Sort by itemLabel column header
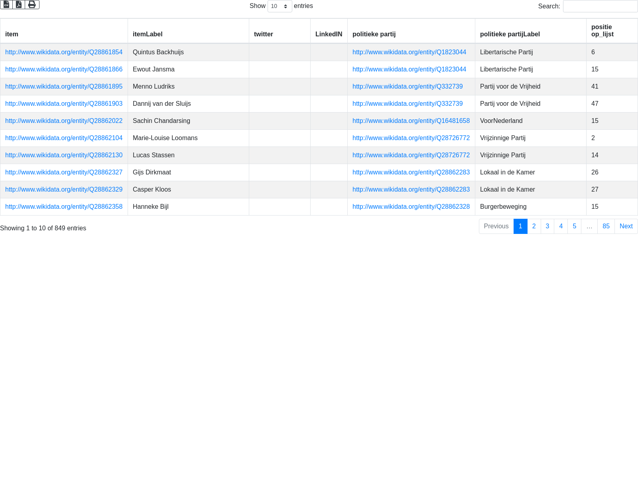The image size is (638, 479). tap(188, 31)
